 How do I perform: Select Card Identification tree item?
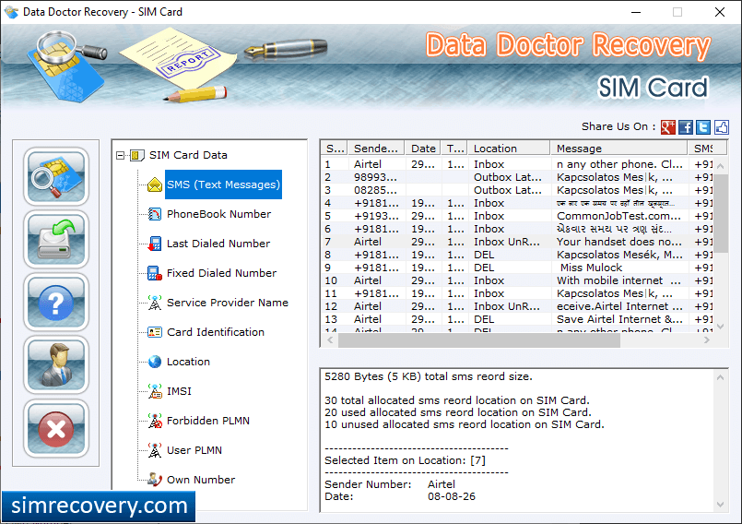pos(216,332)
